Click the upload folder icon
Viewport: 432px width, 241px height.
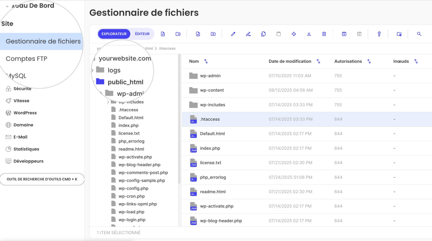(213, 34)
